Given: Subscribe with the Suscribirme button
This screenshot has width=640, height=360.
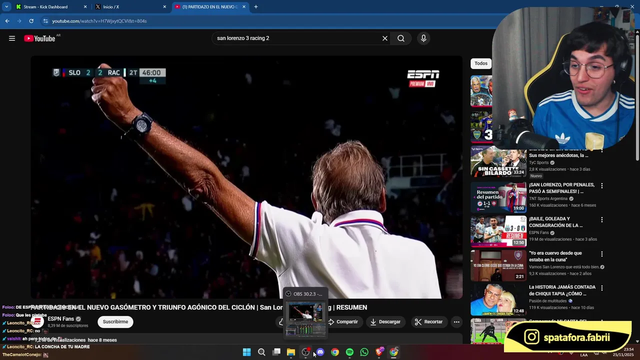Looking at the screenshot, I should click(115, 321).
